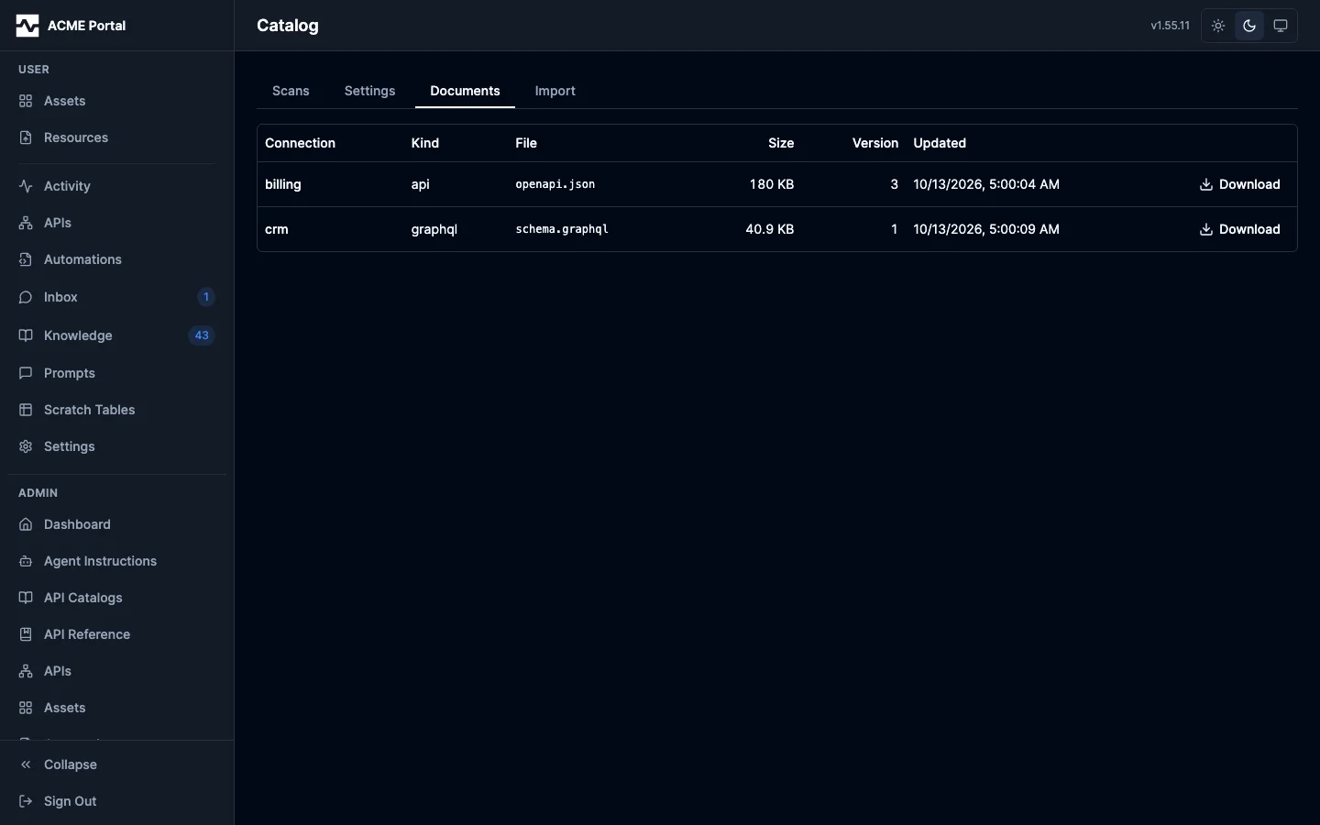The height and width of the screenshot is (825, 1320).
Task: Navigate to Prompts in the sidebar
Action: [x=116, y=373]
